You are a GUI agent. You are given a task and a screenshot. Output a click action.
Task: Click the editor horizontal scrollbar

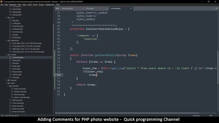tap(127, 113)
